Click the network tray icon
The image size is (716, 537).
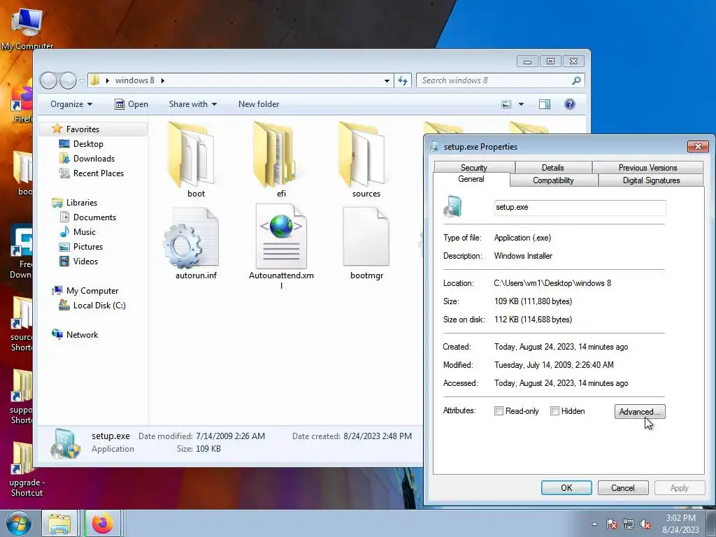[x=629, y=524]
